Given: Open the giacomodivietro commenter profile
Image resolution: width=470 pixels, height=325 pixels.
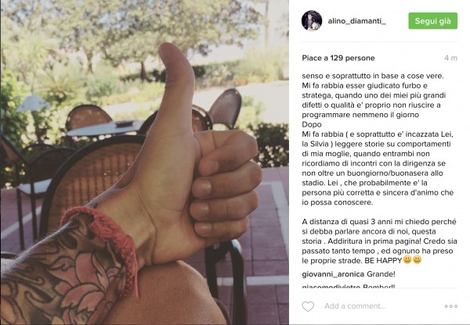Looking at the screenshot, I should [x=331, y=287].
